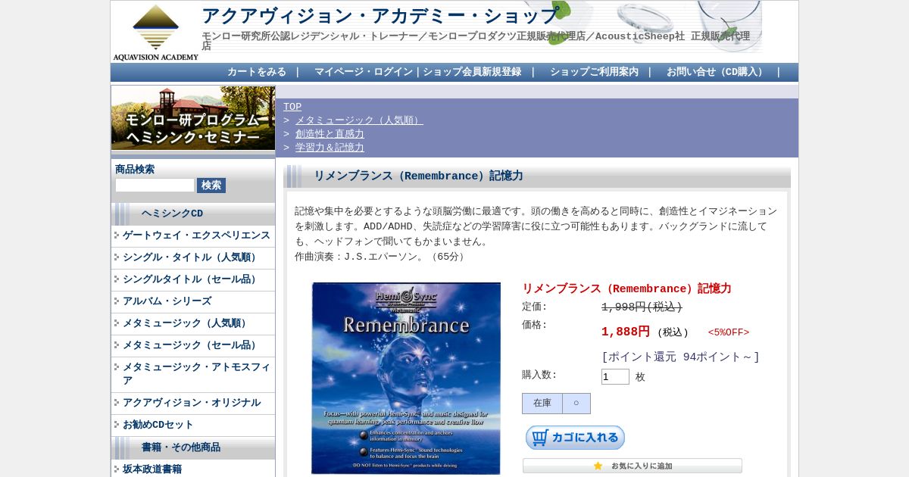
Task: Click the red product title リメンブランス
Action: tap(626, 288)
